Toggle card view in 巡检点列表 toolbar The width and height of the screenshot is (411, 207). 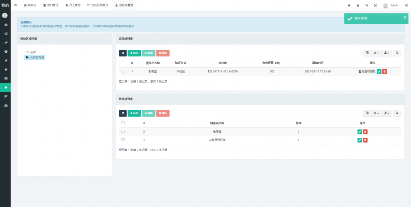[x=367, y=53]
